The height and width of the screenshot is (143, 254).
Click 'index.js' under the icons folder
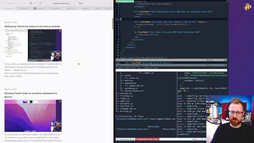click(x=134, y=78)
